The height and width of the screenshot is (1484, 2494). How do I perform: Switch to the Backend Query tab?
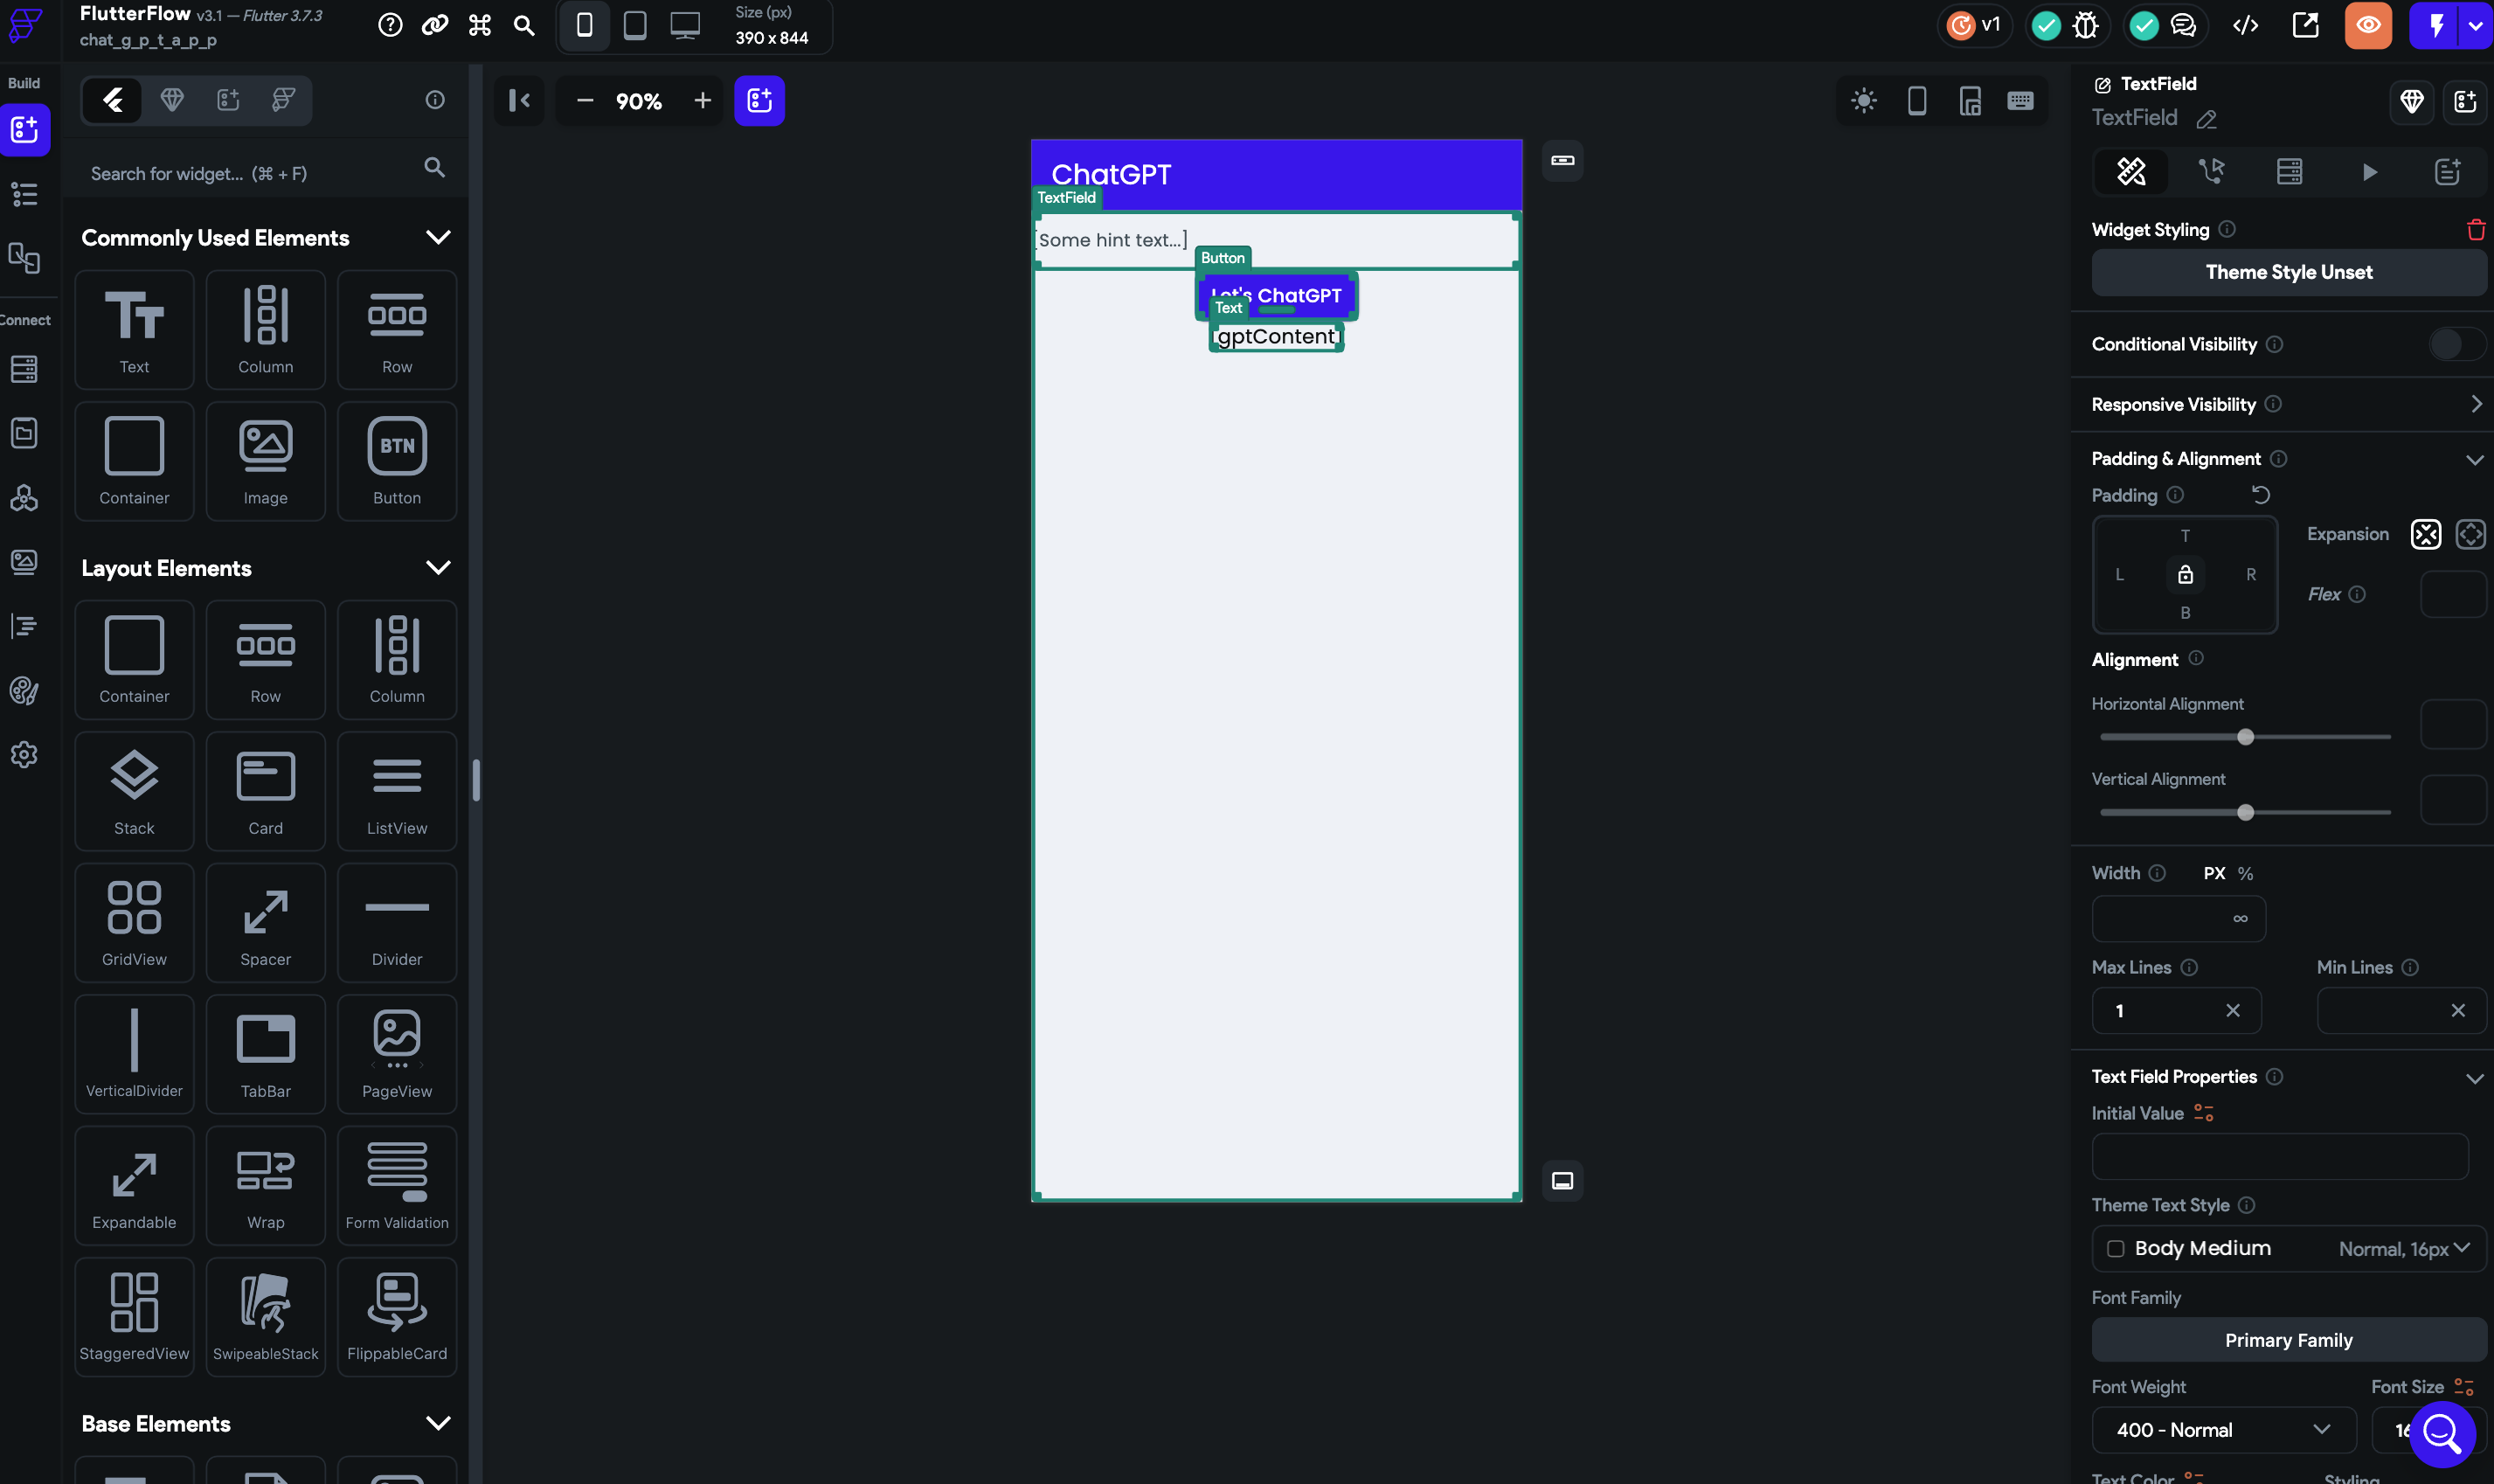[x=2290, y=171]
